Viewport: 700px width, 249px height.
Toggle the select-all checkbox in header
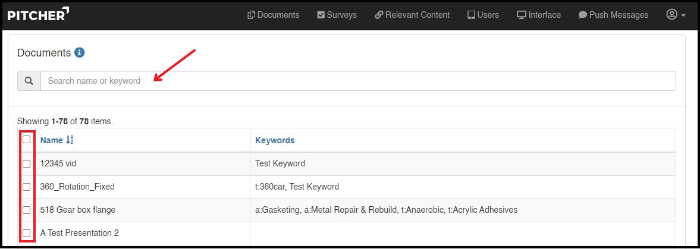26,140
